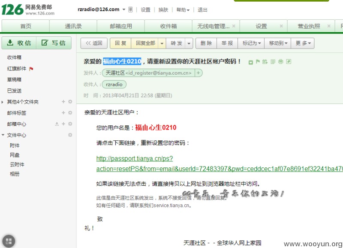Click the 回复 reply button
The image size is (343, 248).
(120, 43)
